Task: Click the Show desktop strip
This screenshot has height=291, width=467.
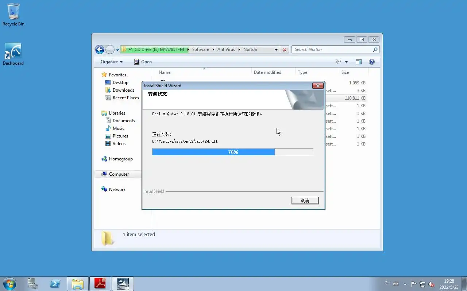Action: (x=464, y=284)
